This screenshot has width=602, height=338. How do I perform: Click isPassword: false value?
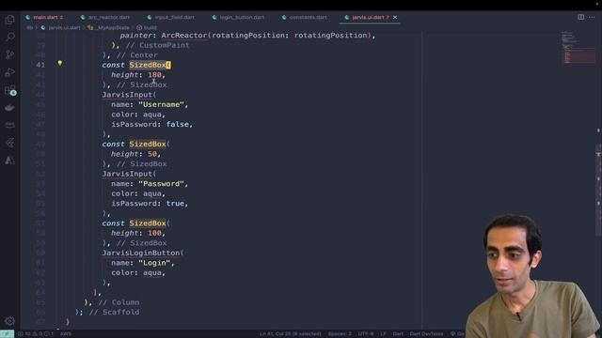tap(178, 124)
